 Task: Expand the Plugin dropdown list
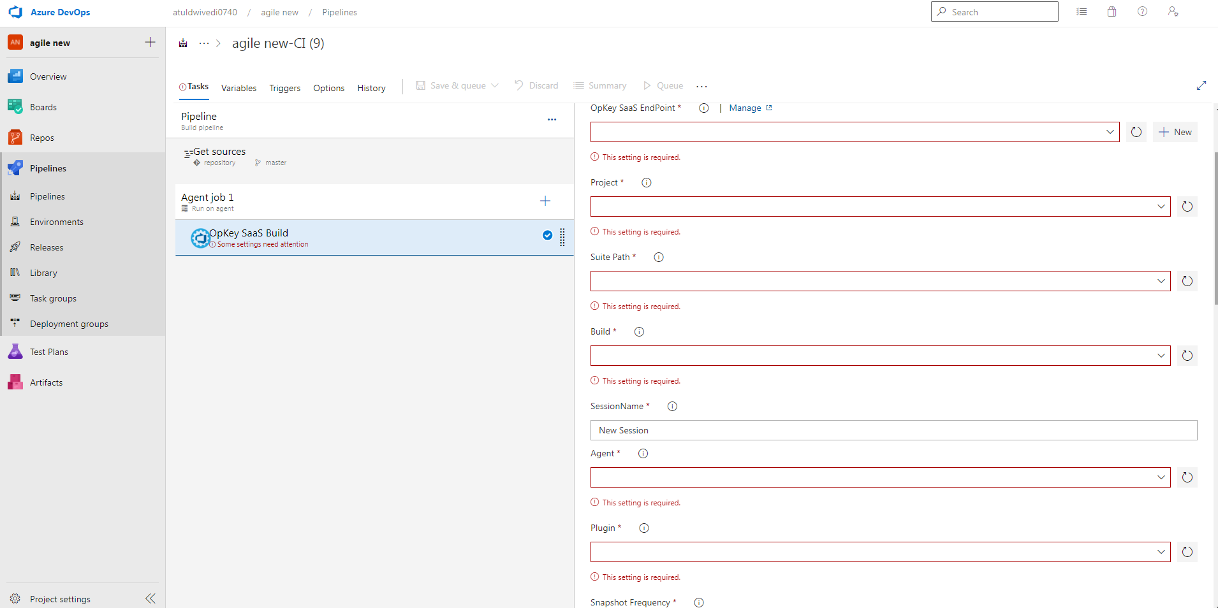(1161, 552)
